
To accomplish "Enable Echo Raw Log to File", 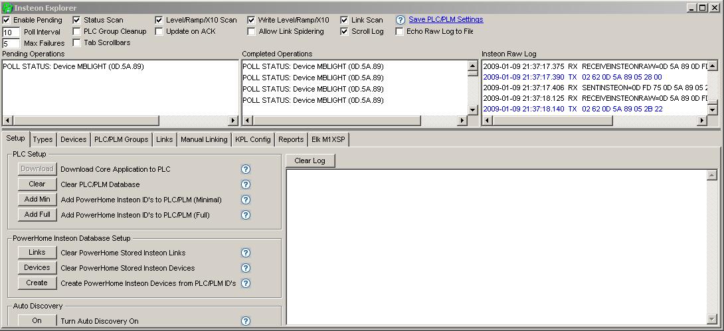I will (x=399, y=31).
